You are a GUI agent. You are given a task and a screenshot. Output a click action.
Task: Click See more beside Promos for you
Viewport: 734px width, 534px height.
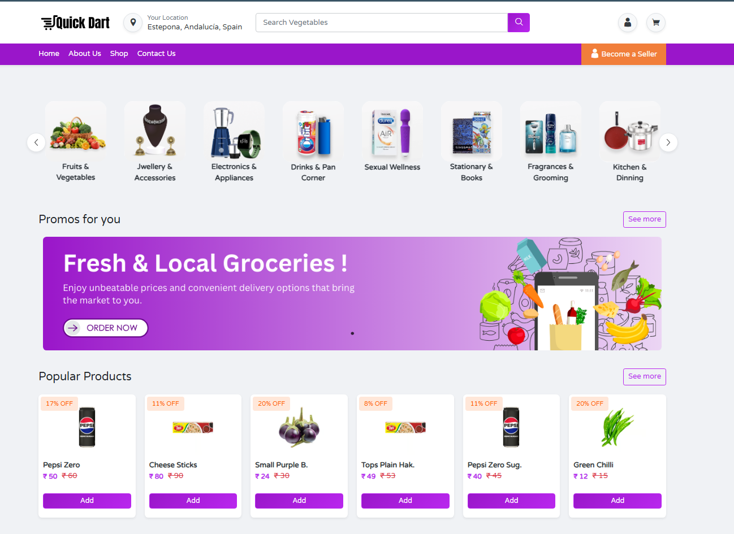pyautogui.click(x=645, y=219)
